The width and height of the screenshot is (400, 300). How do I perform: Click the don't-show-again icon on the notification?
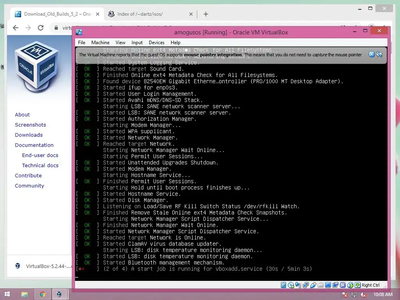coord(379,54)
